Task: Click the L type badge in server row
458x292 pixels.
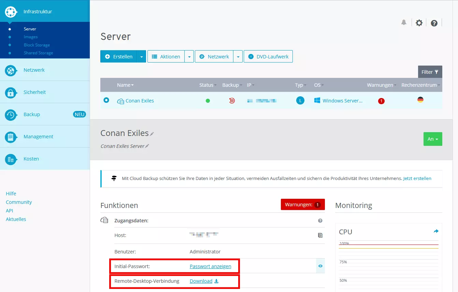Action: click(x=300, y=100)
